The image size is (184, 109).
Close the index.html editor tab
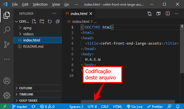91,14
